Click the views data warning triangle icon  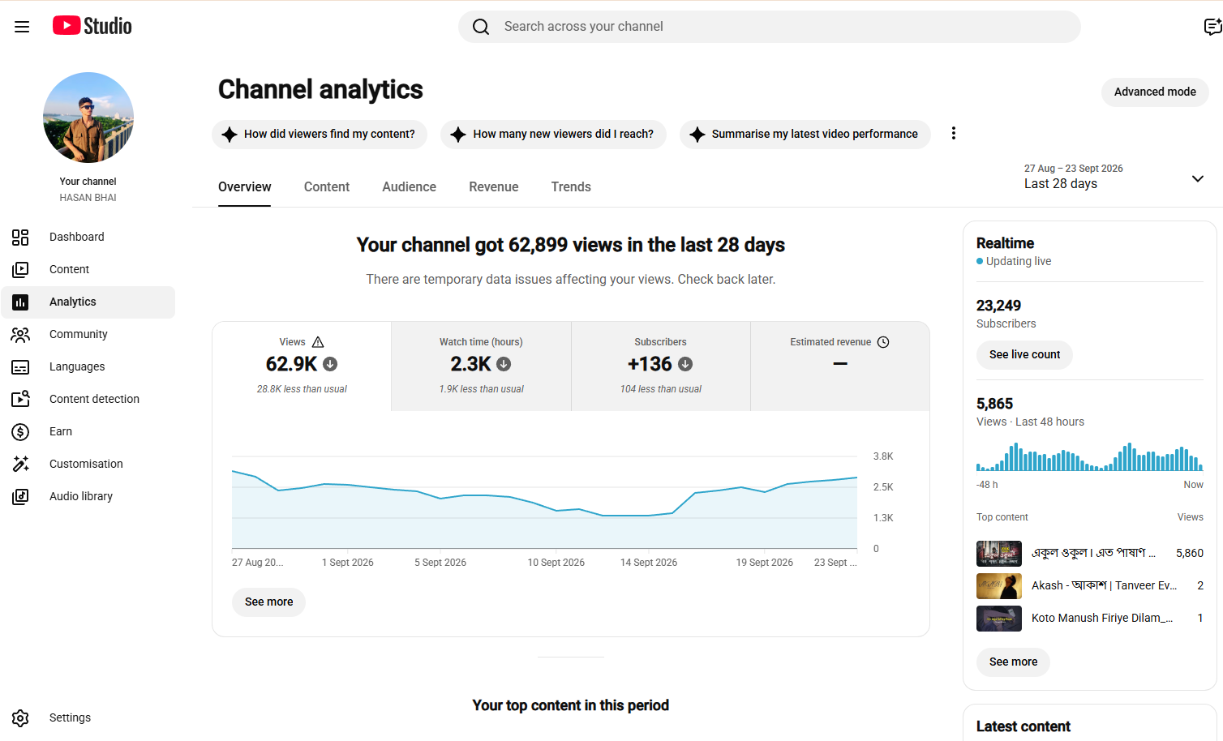tap(318, 342)
